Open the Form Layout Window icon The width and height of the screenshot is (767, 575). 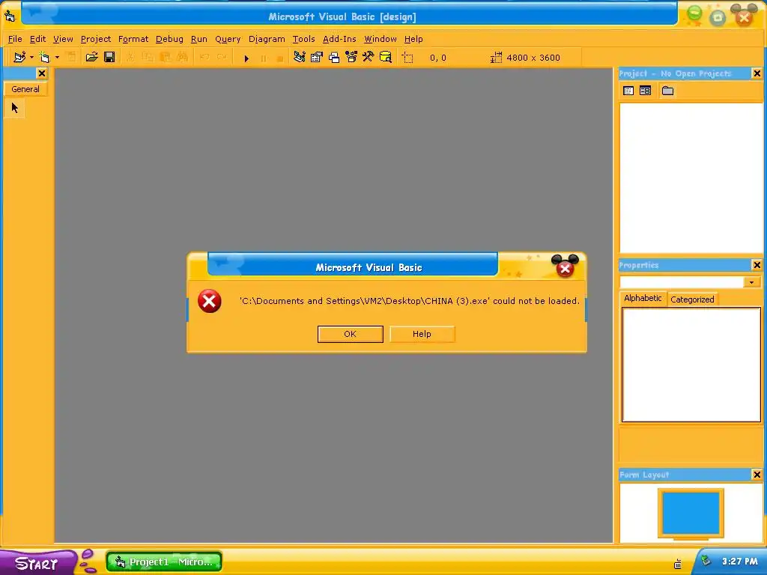click(334, 58)
